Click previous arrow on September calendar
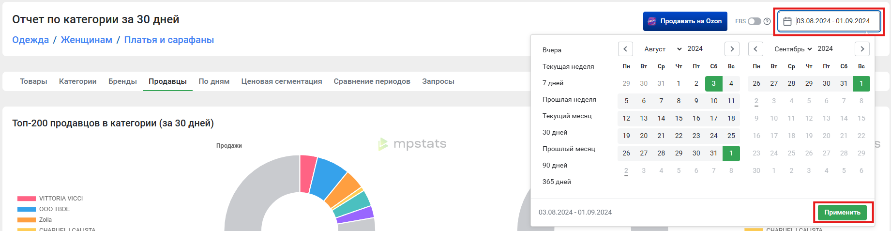 755,49
